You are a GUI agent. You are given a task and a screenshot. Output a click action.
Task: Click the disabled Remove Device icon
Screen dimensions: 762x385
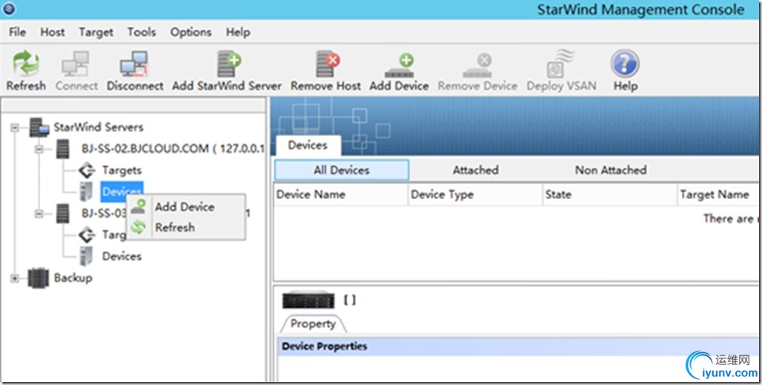477,66
